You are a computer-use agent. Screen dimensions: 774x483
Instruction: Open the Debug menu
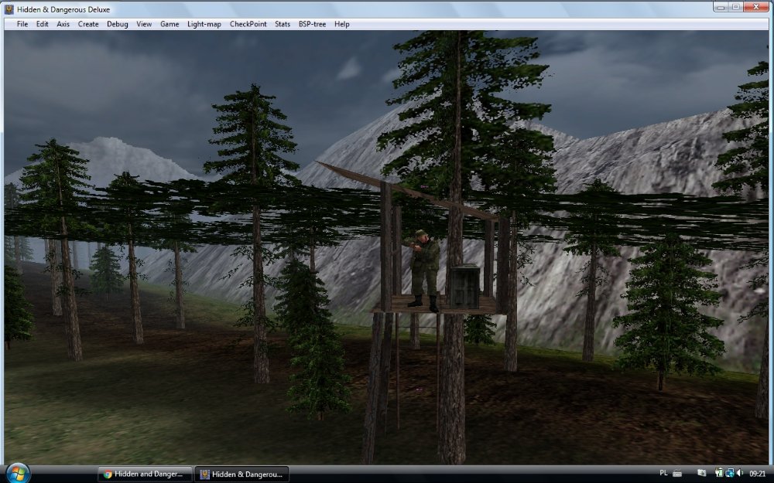[x=118, y=24]
